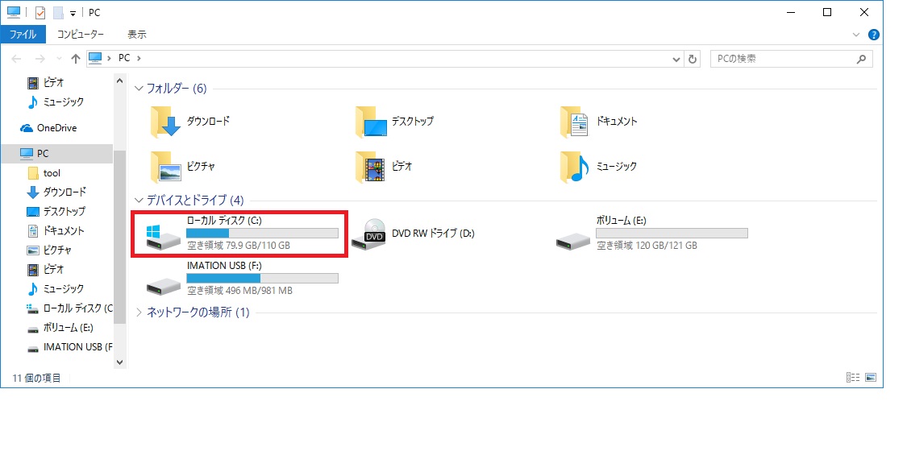Viewport: 907px width, 476px height.
Task: Expand the ribbon with the chevron arrow
Action: 857,35
